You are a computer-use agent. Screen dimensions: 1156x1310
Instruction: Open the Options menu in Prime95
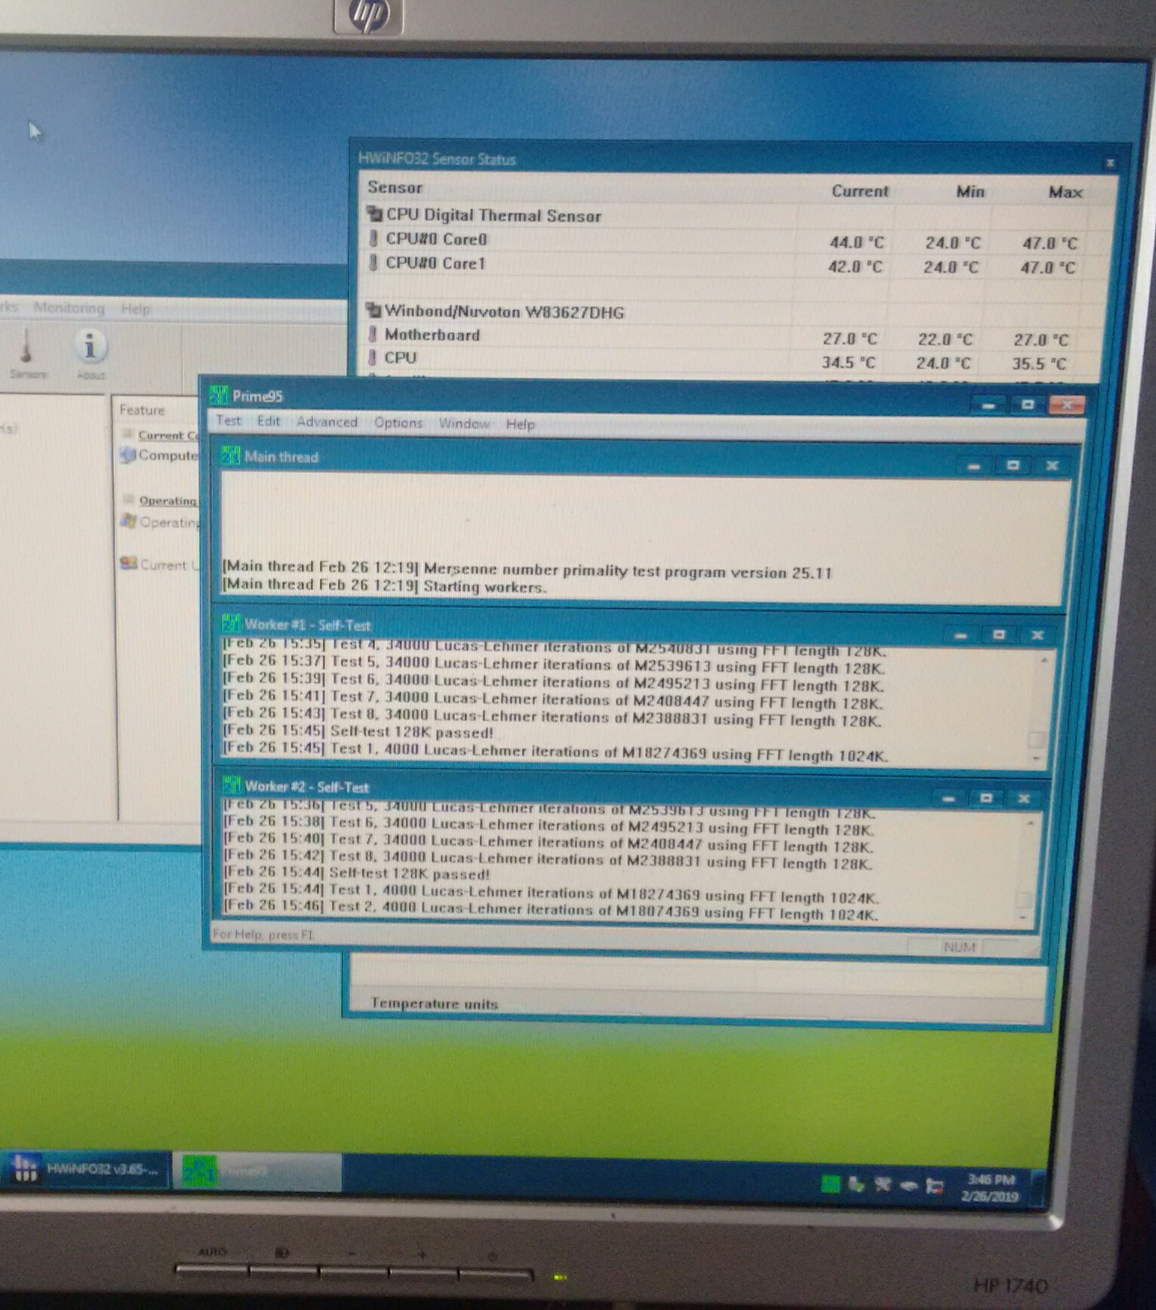(398, 423)
